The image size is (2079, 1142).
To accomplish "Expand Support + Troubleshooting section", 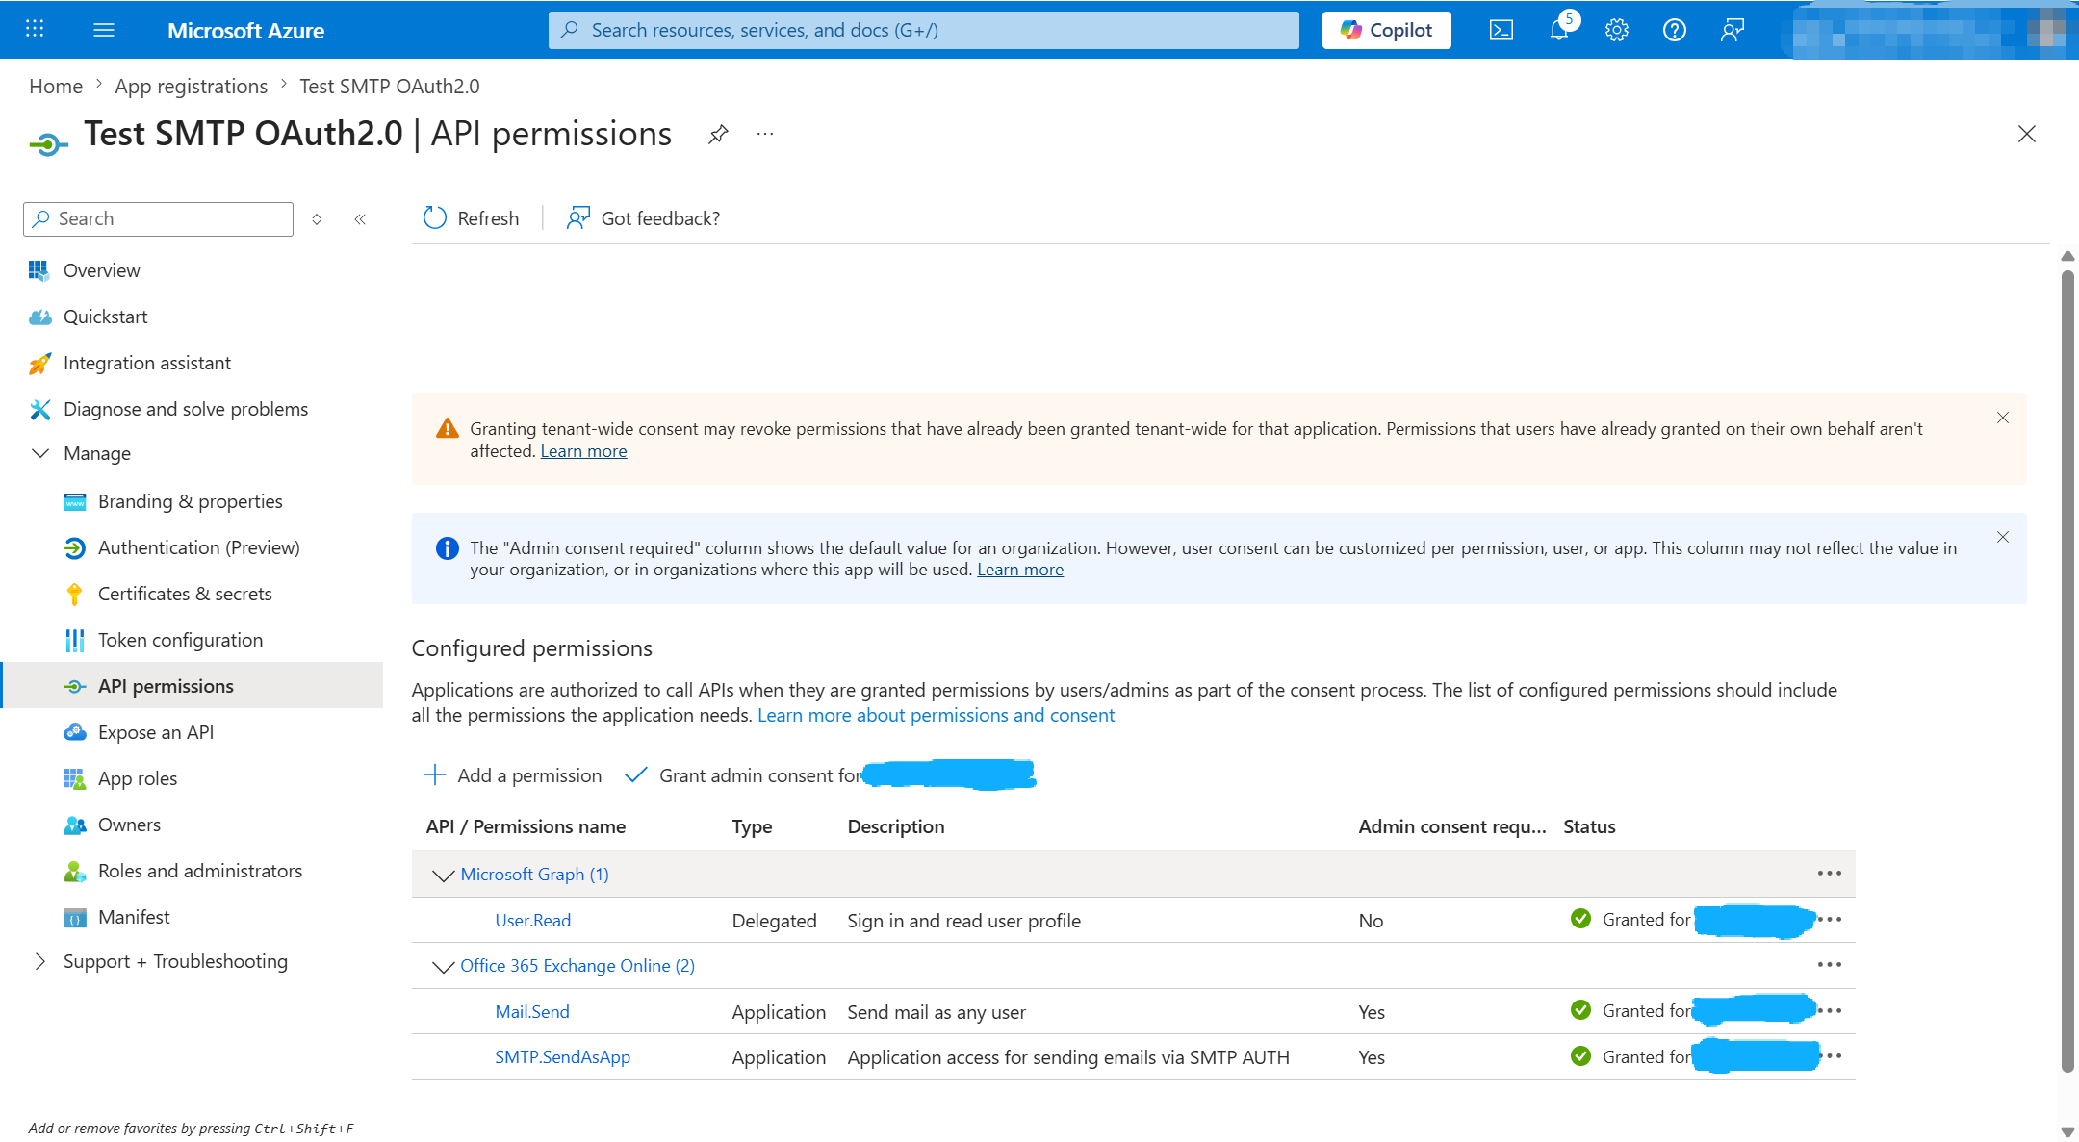I will (39, 961).
